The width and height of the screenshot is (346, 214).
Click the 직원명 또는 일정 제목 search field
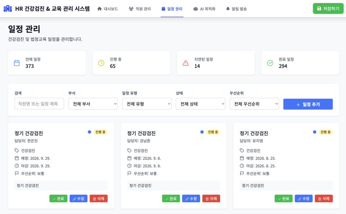pyautogui.click(x=39, y=104)
